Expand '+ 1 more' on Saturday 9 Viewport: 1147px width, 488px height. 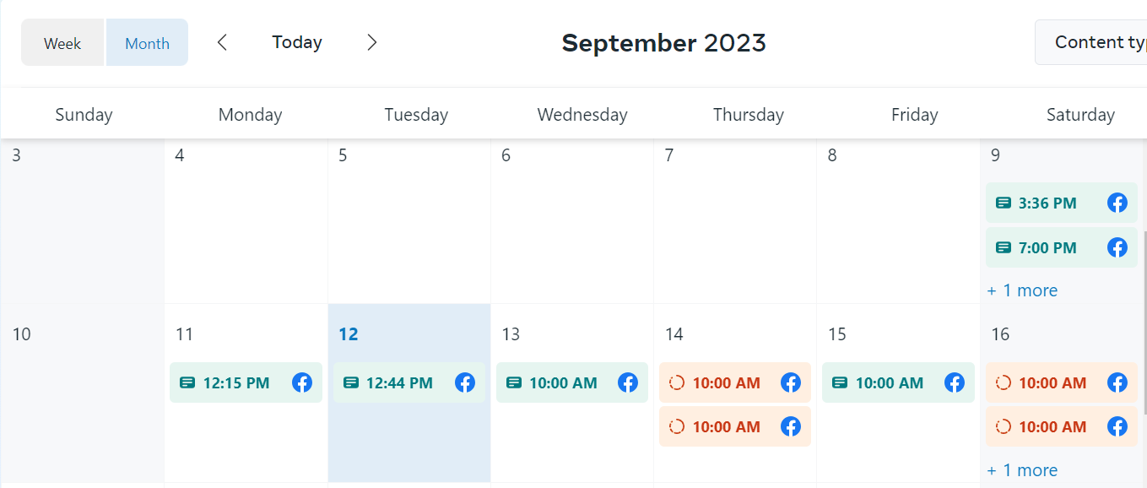pos(1022,290)
